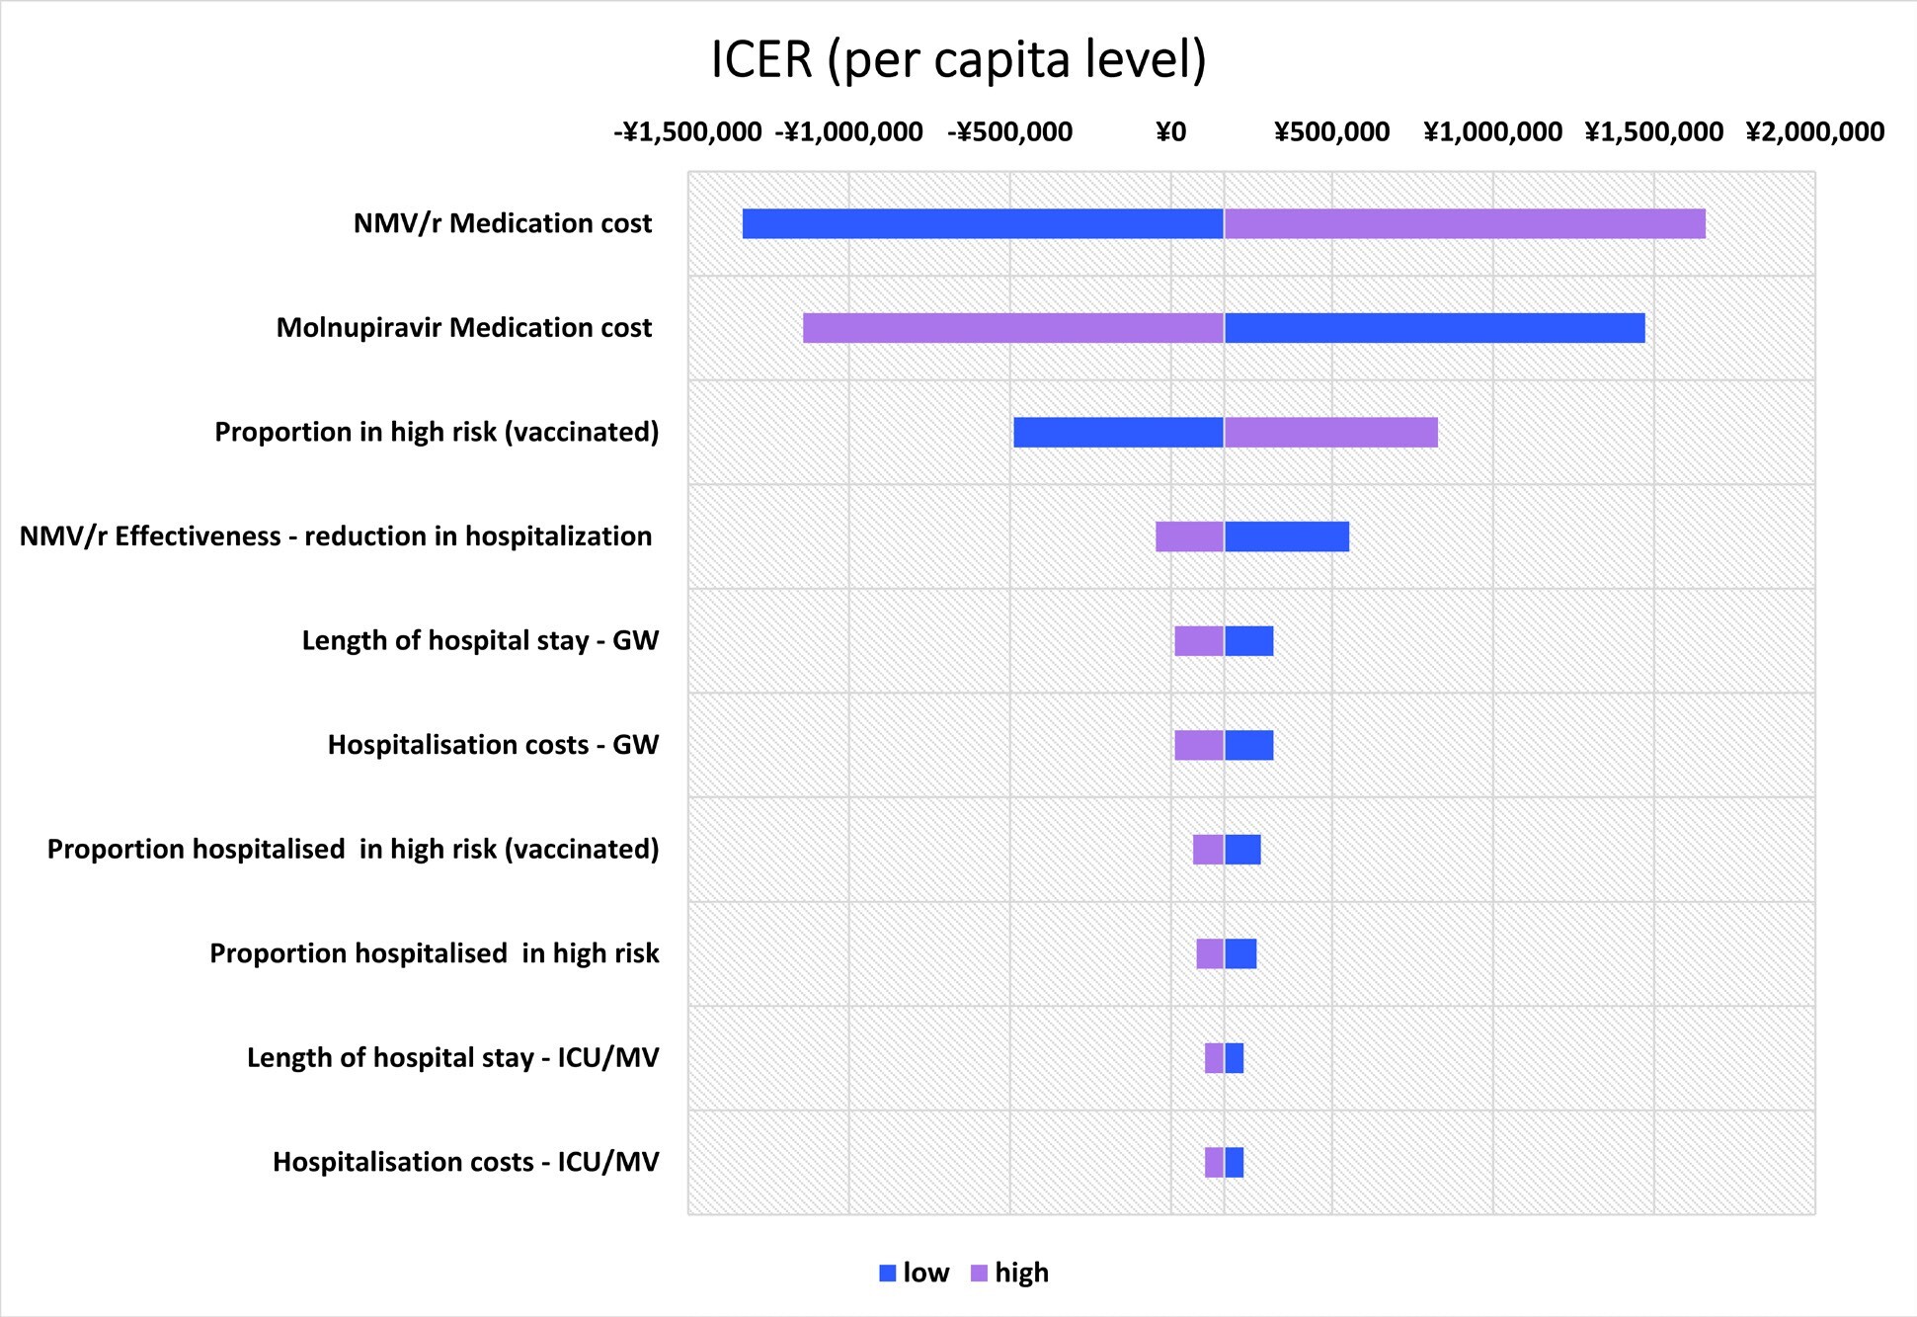
Task: Click the ¥0 axis tick label
Action: pyautogui.click(x=1170, y=131)
